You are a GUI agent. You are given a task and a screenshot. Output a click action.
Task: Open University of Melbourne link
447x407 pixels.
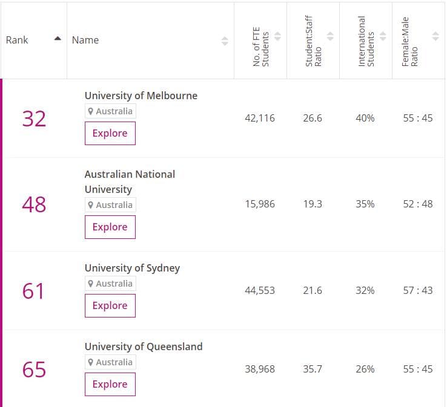(x=141, y=96)
